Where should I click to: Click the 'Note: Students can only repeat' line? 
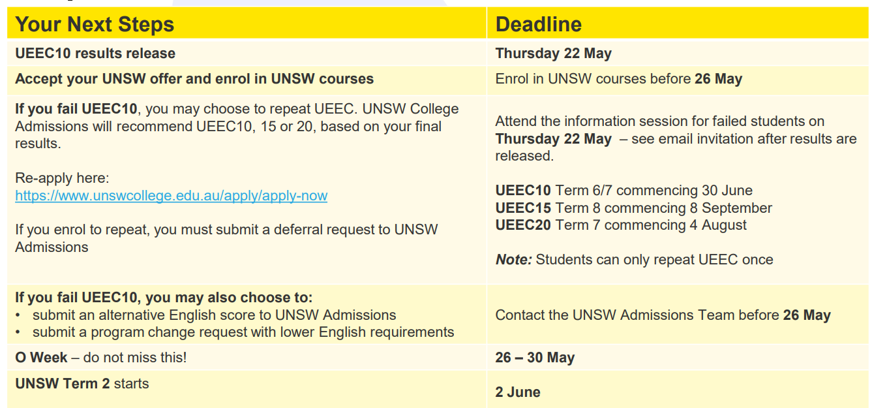tap(634, 259)
